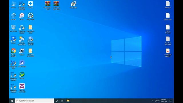The image size is (183, 103).
Task: Launch the Samsung Tool PRO gears shortcut
Action: point(31,41)
